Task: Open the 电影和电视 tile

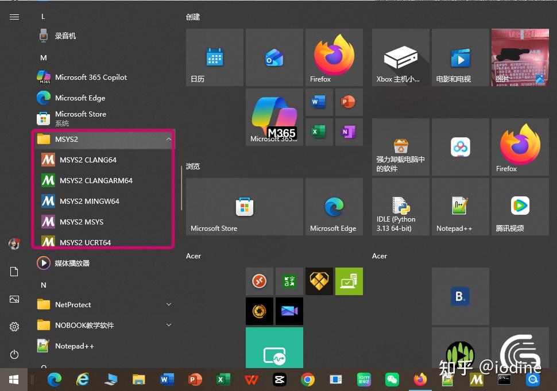Action: click(x=460, y=57)
